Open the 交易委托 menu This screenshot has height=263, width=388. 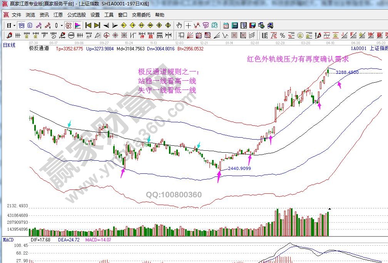tap(141, 15)
